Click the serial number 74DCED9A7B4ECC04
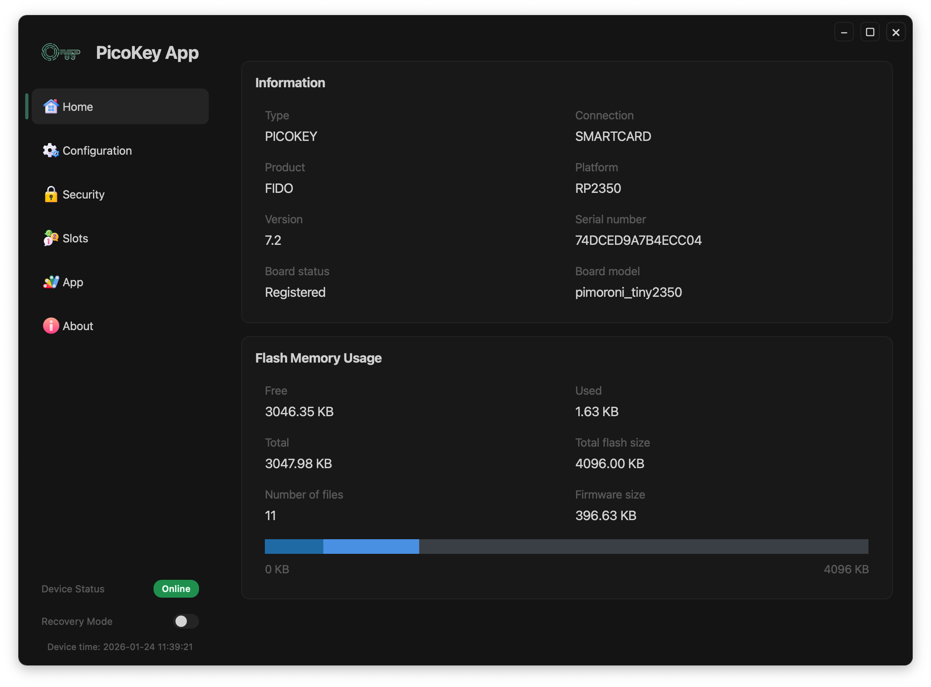Image resolution: width=931 pixels, height=687 pixels. (638, 240)
